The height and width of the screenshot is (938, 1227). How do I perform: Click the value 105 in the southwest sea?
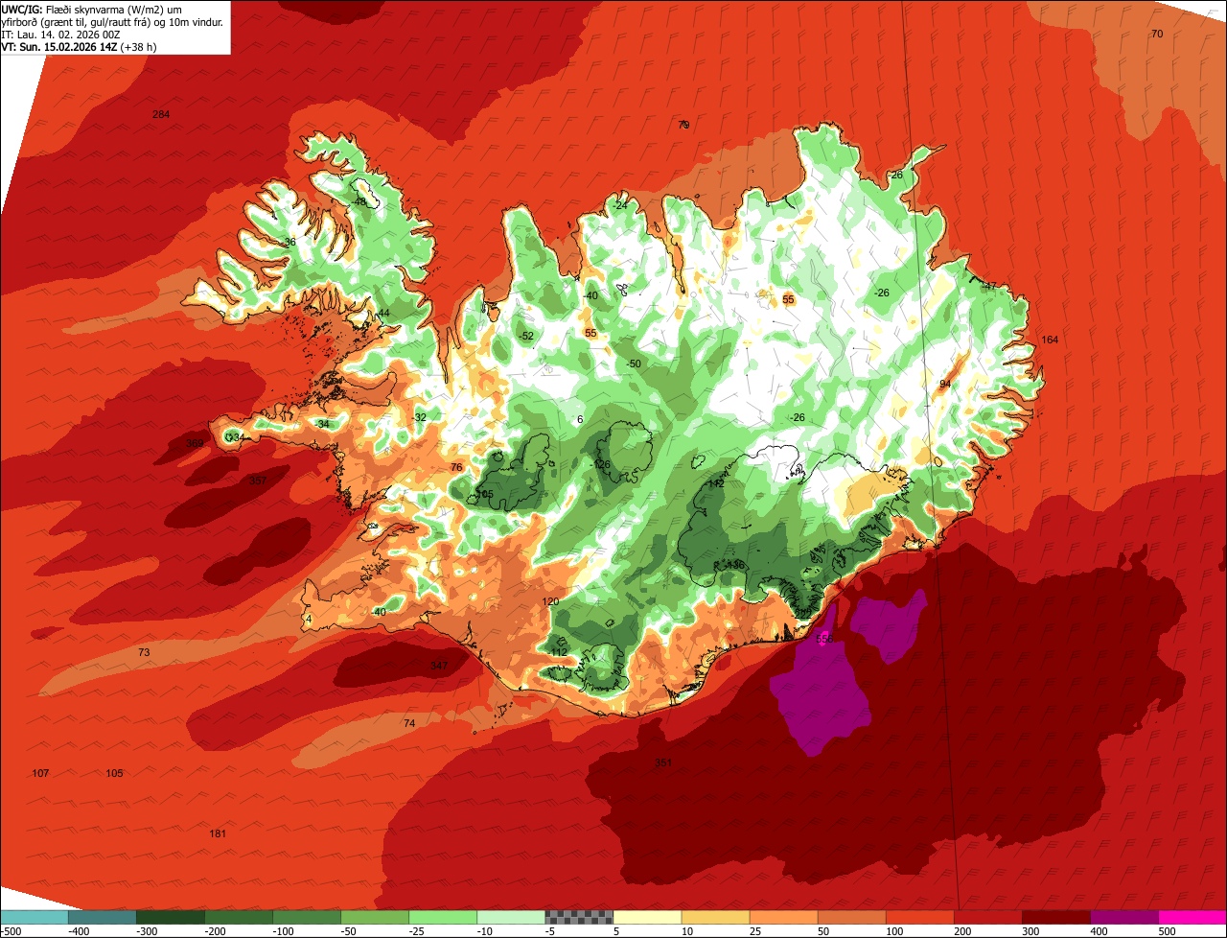114,773
